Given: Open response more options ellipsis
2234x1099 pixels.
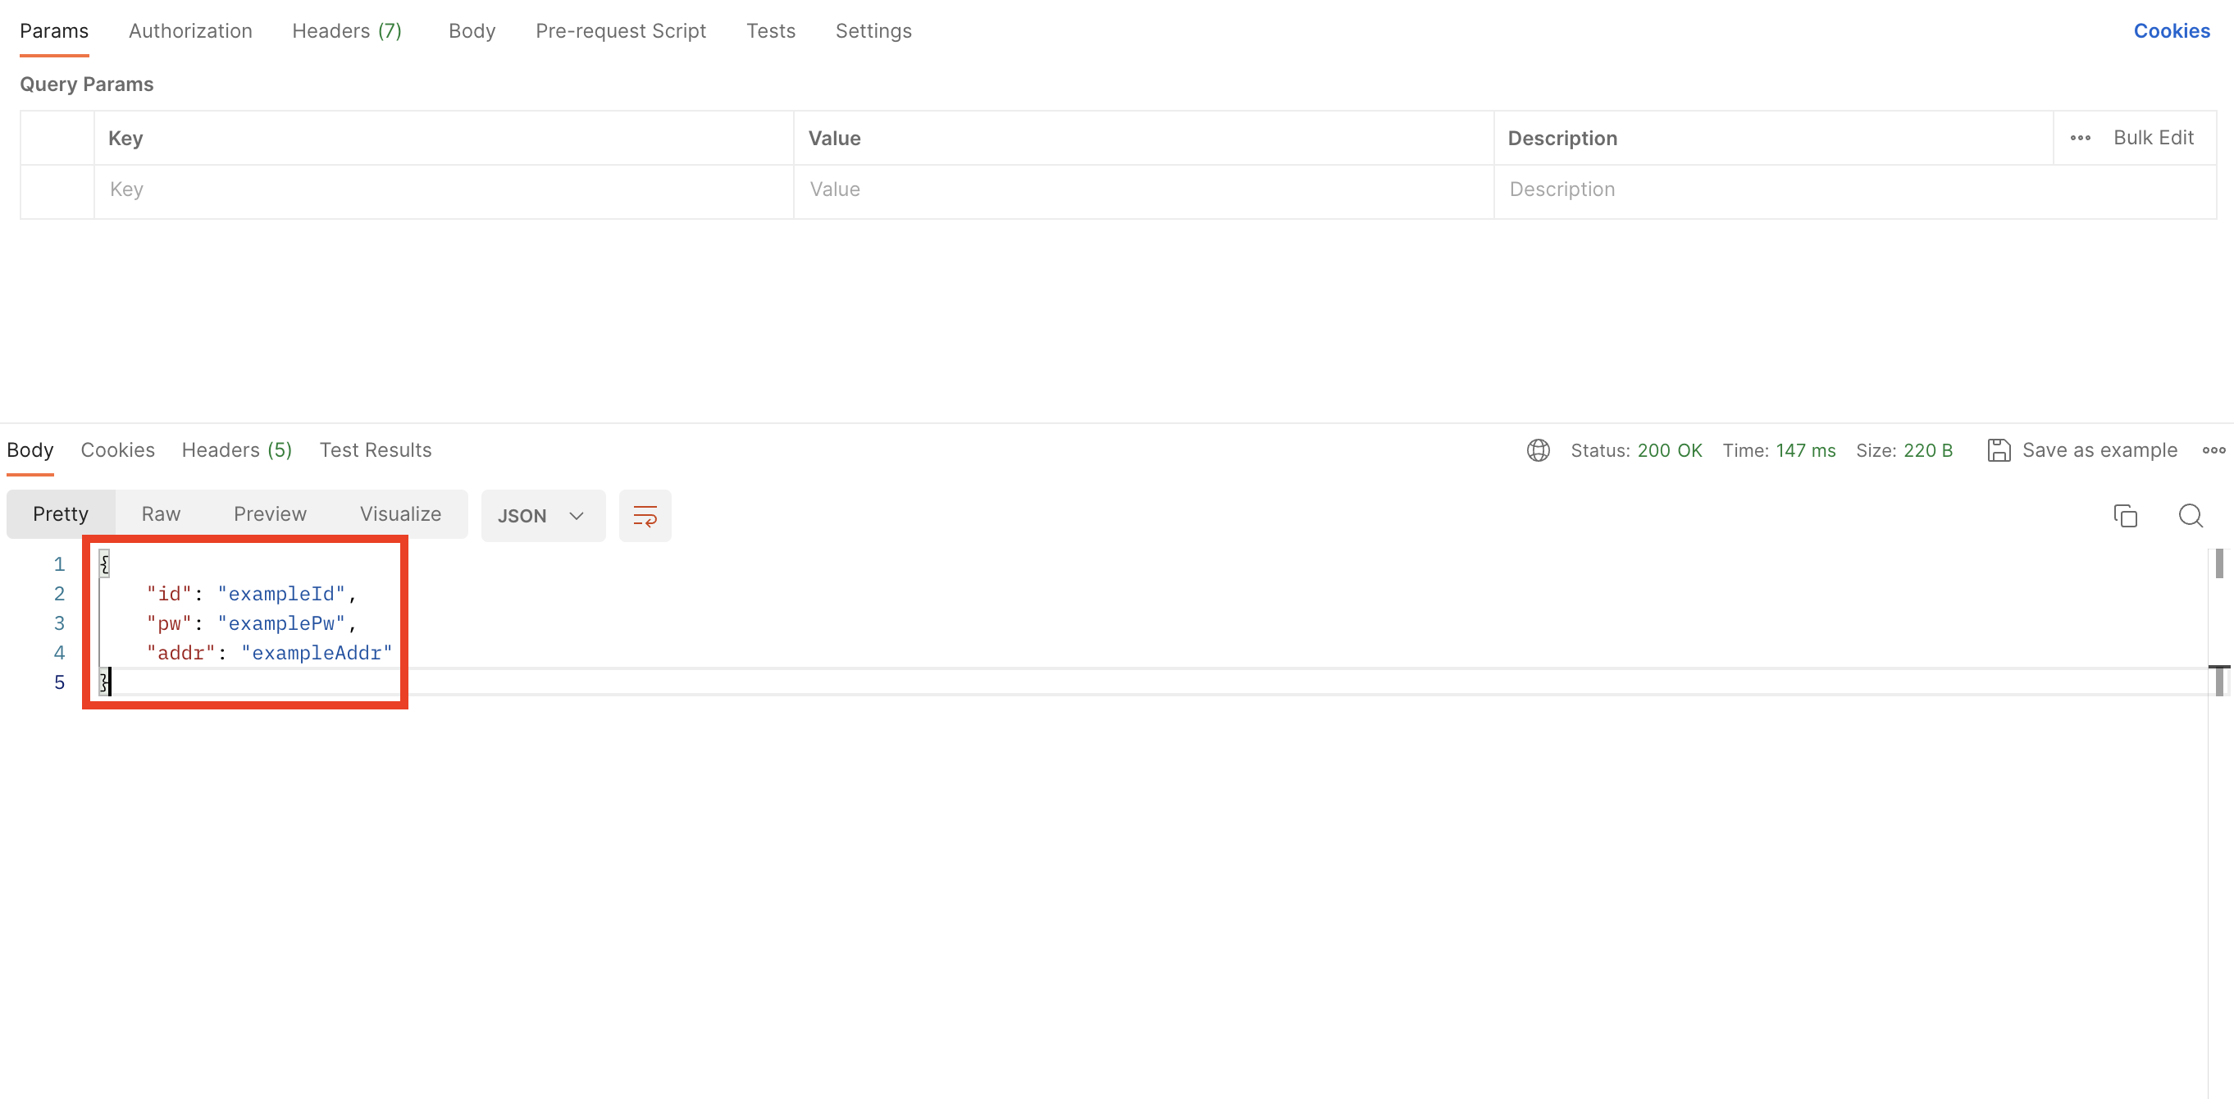Looking at the screenshot, I should coord(2213,450).
